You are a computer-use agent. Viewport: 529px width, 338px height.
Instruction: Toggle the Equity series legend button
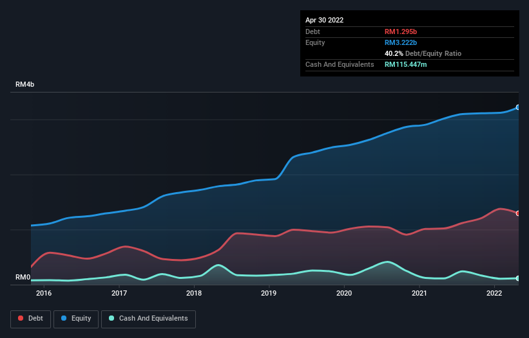click(76, 319)
